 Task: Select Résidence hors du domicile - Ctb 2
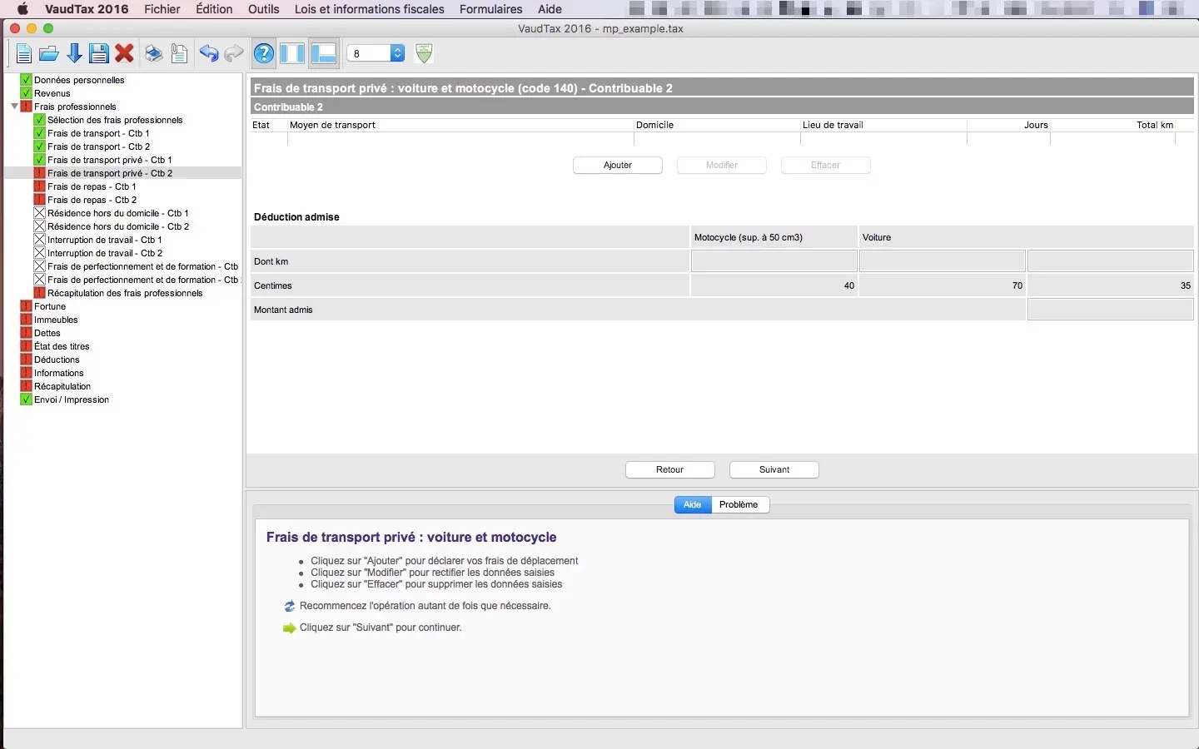[x=118, y=226]
